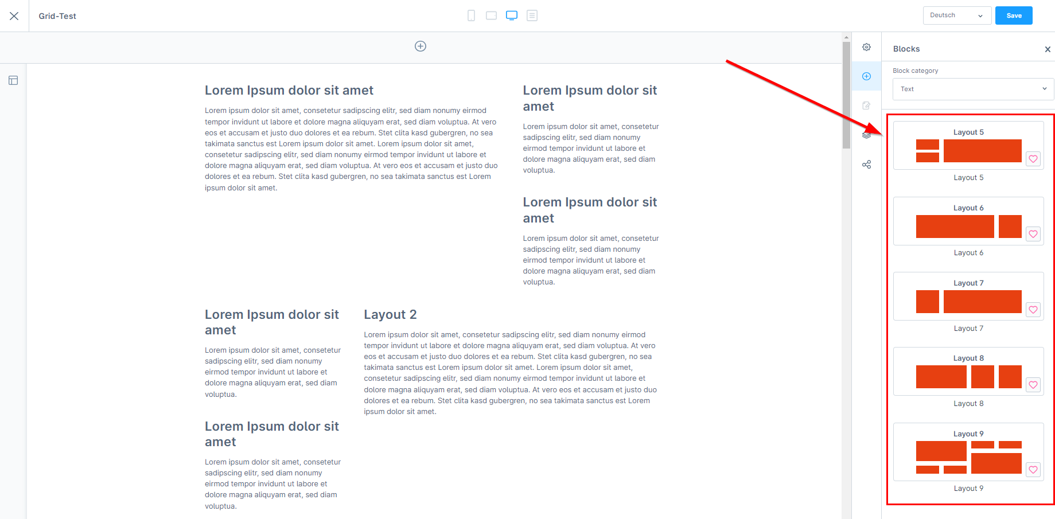Click the Block category label
Viewport: 1055px width, 519px height.
[916, 71]
